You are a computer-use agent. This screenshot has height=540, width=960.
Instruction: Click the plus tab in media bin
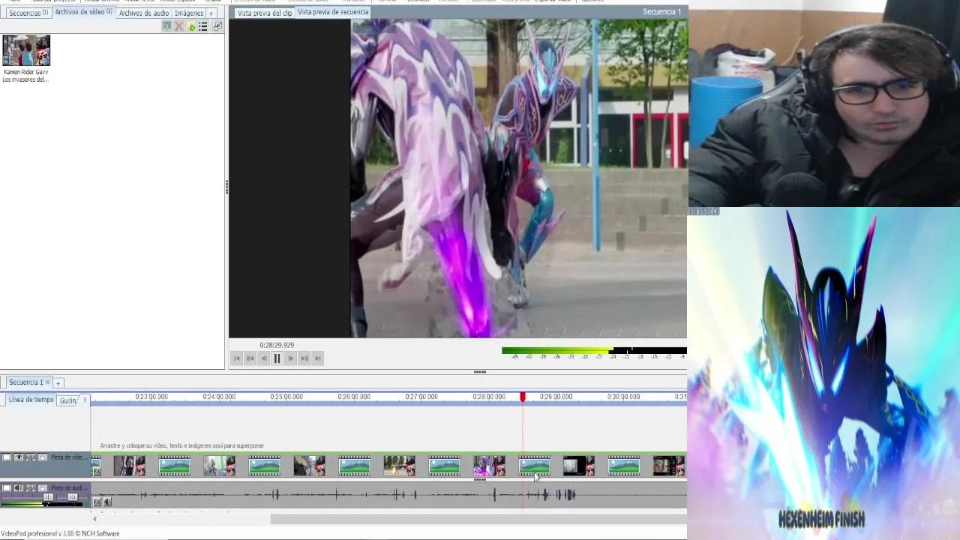(211, 13)
